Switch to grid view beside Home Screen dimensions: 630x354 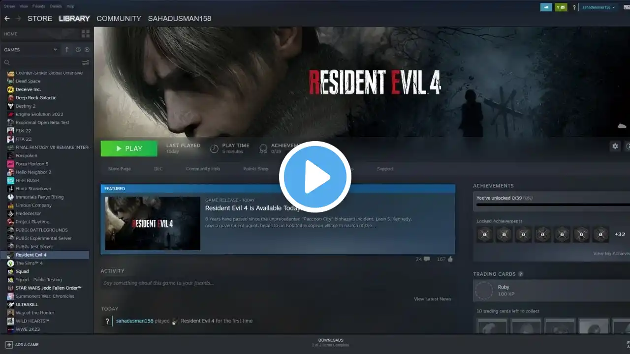click(x=86, y=33)
